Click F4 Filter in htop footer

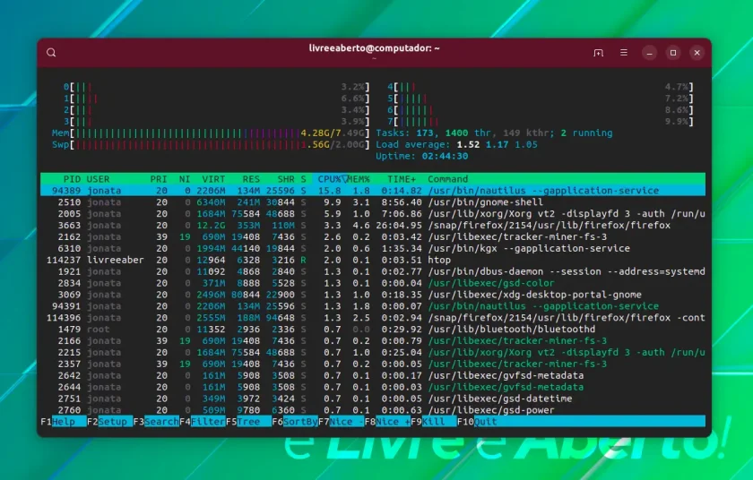pyautogui.click(x=203, y=422)
